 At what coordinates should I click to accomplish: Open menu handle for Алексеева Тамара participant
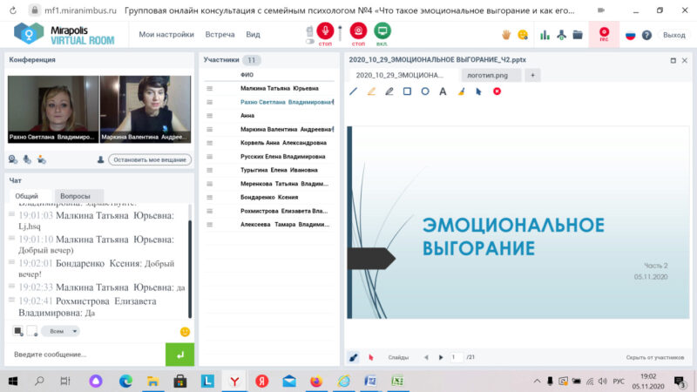tap(209, 225)
